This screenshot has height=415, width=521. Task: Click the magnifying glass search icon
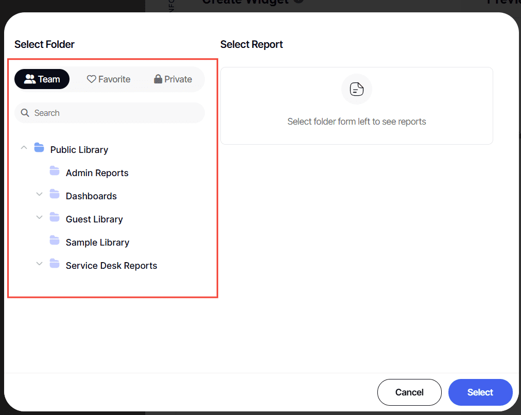coord(25,113)
